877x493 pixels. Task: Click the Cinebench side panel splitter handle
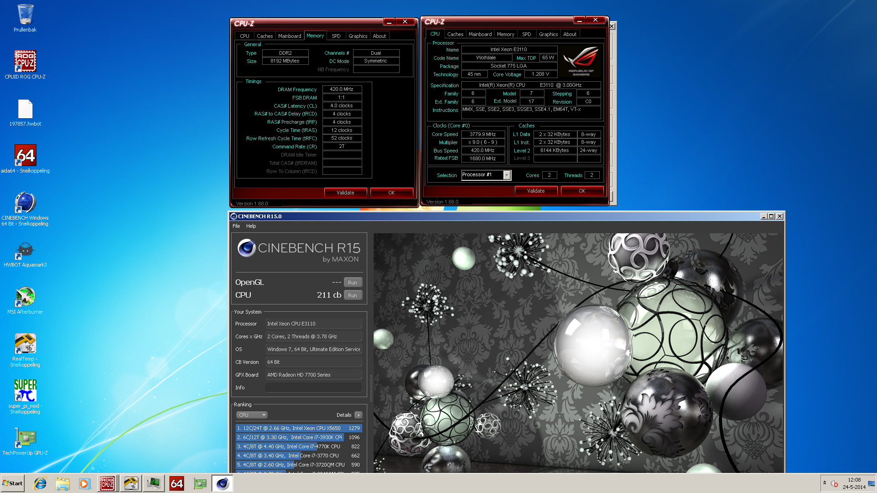coord(371,388)
